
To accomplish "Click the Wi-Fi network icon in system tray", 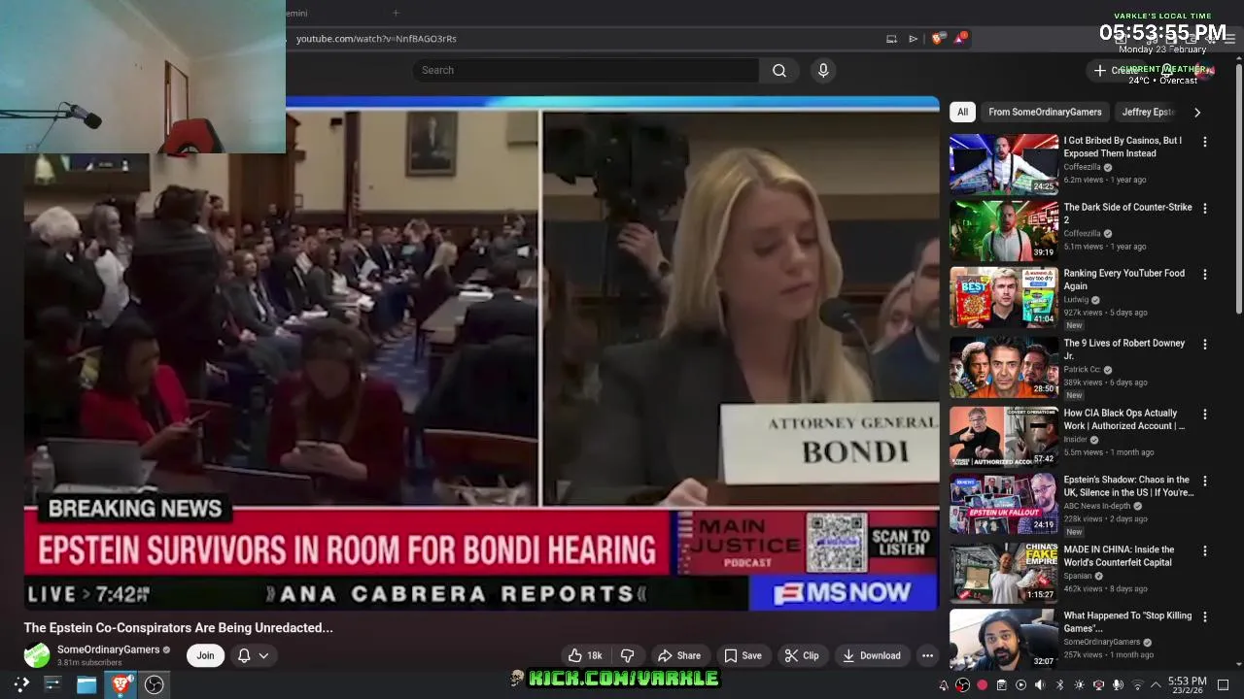I will pos(1137,685).
